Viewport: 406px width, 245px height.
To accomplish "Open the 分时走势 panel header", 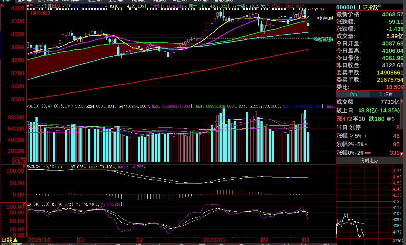I will click(x=369, y=161).
